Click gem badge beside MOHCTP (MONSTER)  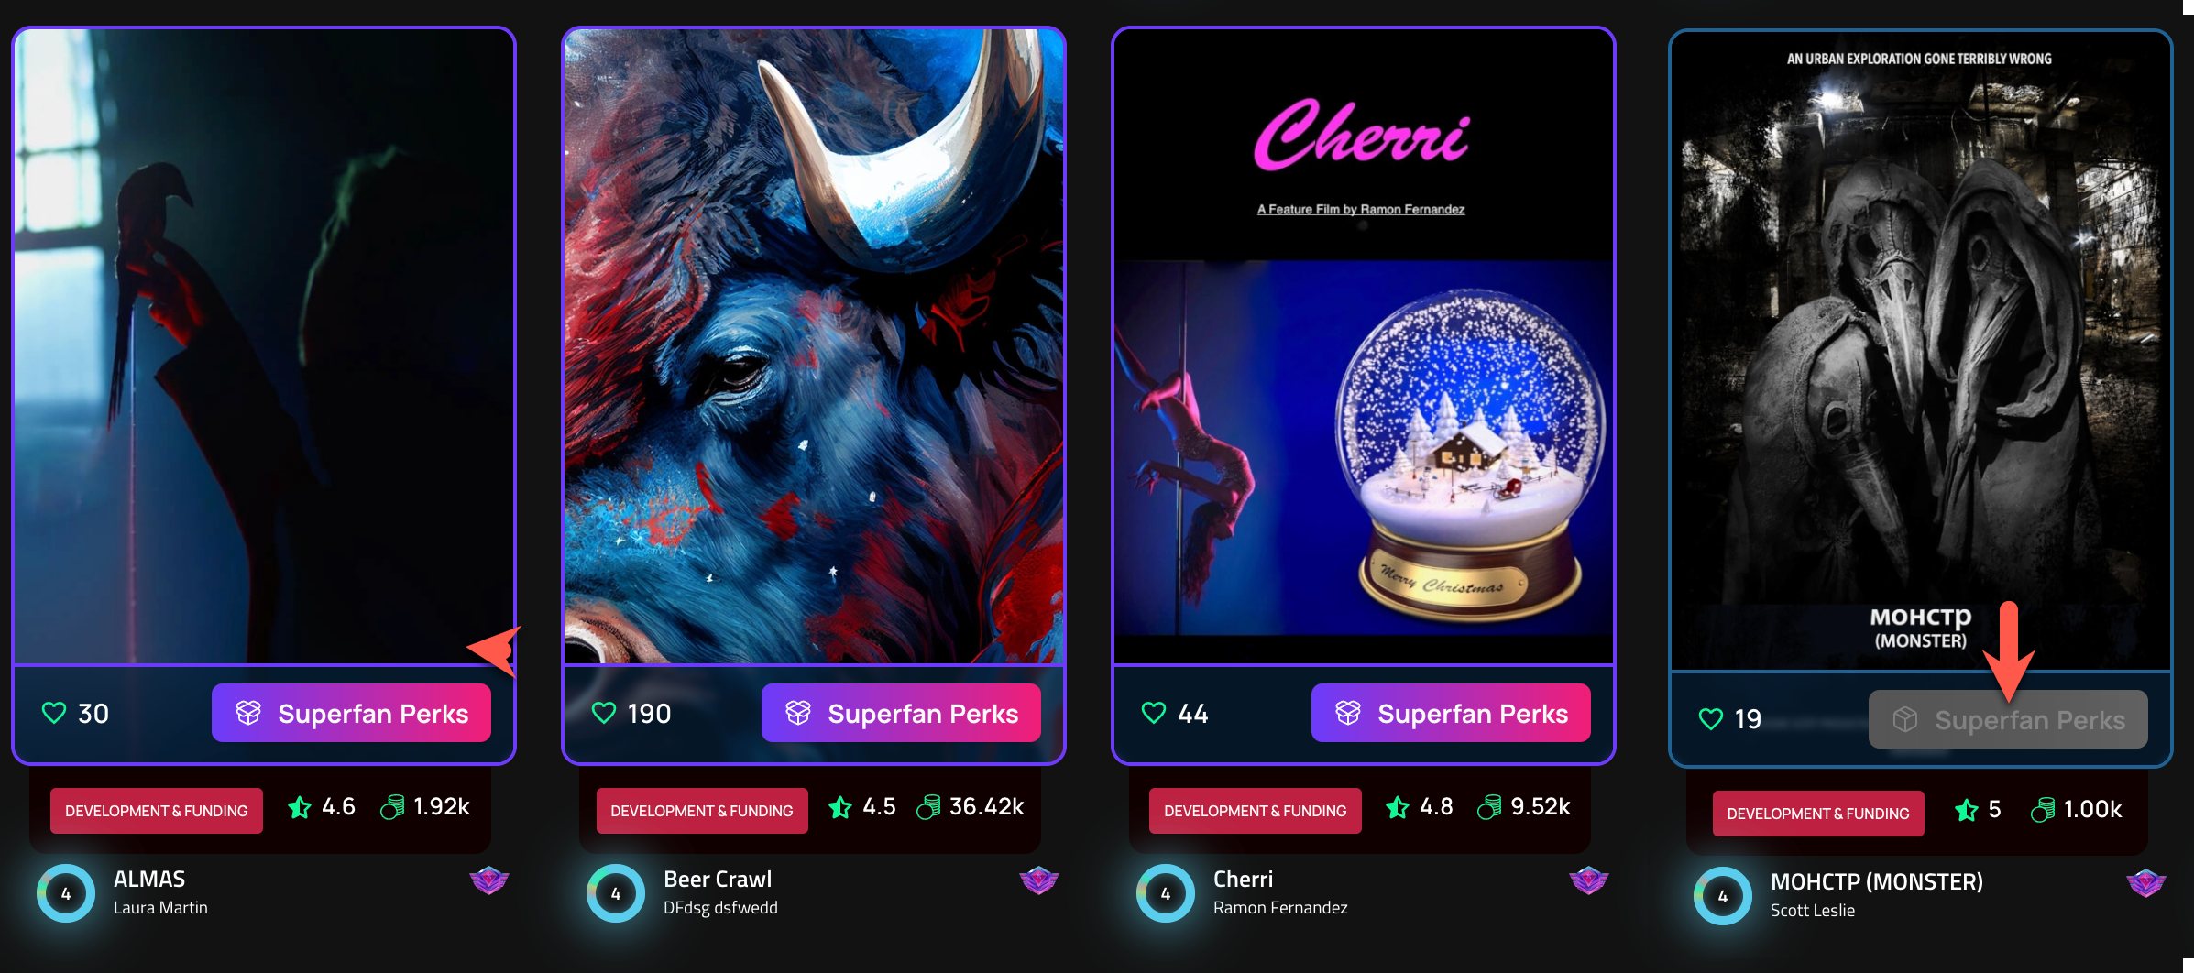pos(2146,883)
